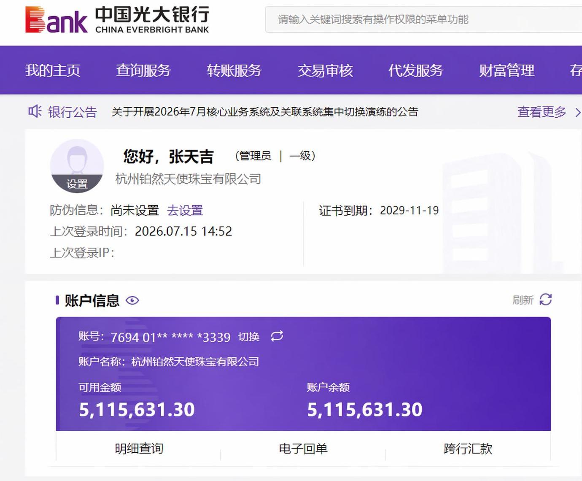Open the 财富管理 menu
The image size is (582, 481).
click(x=507, y=70)
